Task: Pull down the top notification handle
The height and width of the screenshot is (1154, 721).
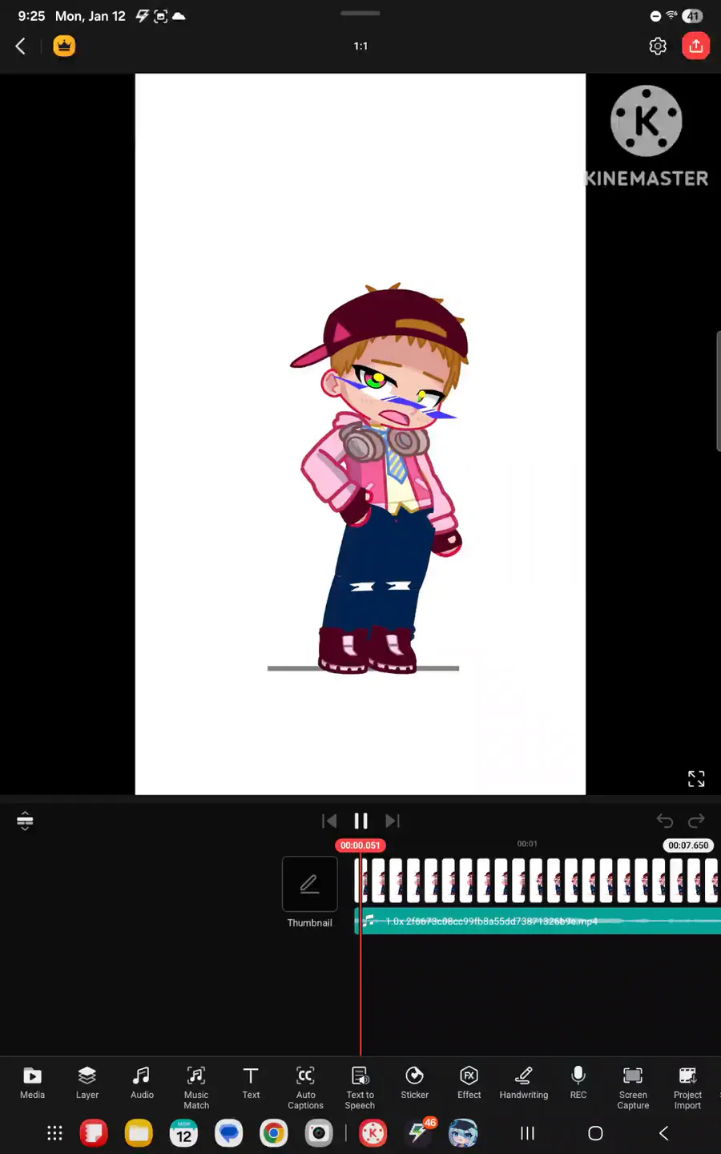Action: (360, 13)
